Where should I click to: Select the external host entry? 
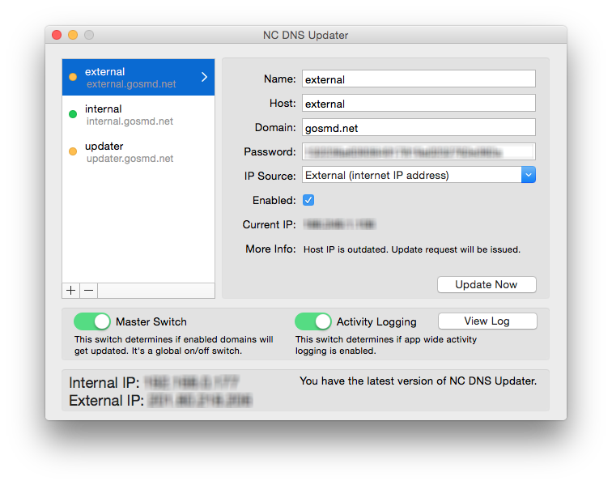(x=138, y=77)
